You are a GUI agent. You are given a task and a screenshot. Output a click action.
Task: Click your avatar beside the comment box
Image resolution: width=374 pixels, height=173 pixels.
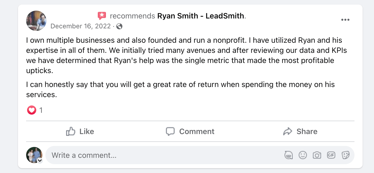(34, 155)
